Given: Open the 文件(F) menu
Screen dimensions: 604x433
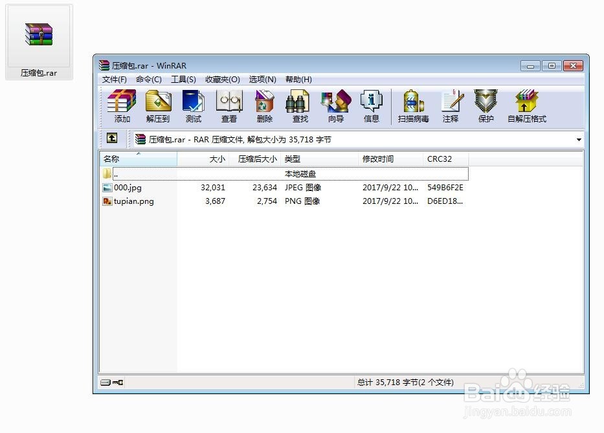Looking at the screenshot, I should pos(115,80).
